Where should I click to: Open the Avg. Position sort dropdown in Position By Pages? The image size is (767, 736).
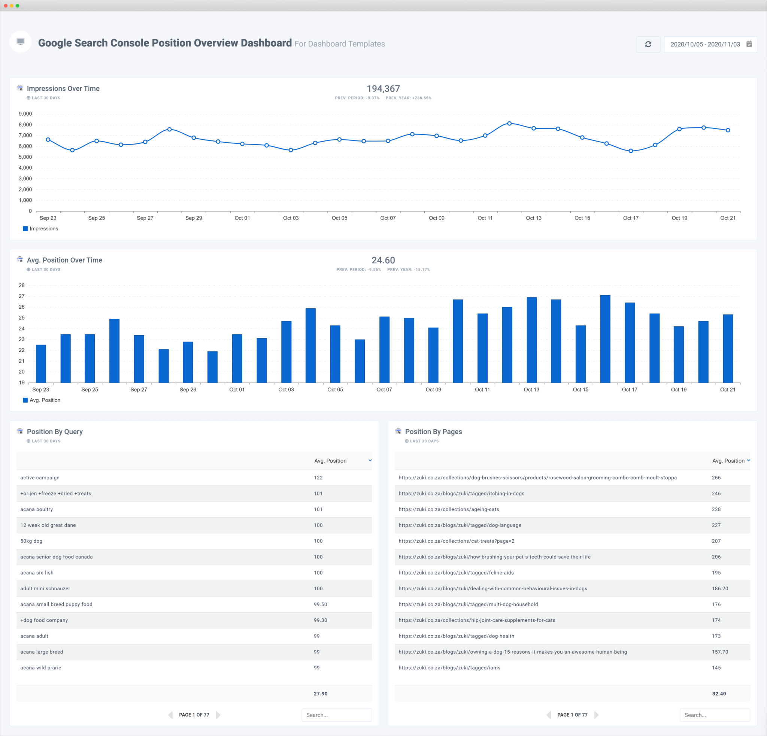749,461
